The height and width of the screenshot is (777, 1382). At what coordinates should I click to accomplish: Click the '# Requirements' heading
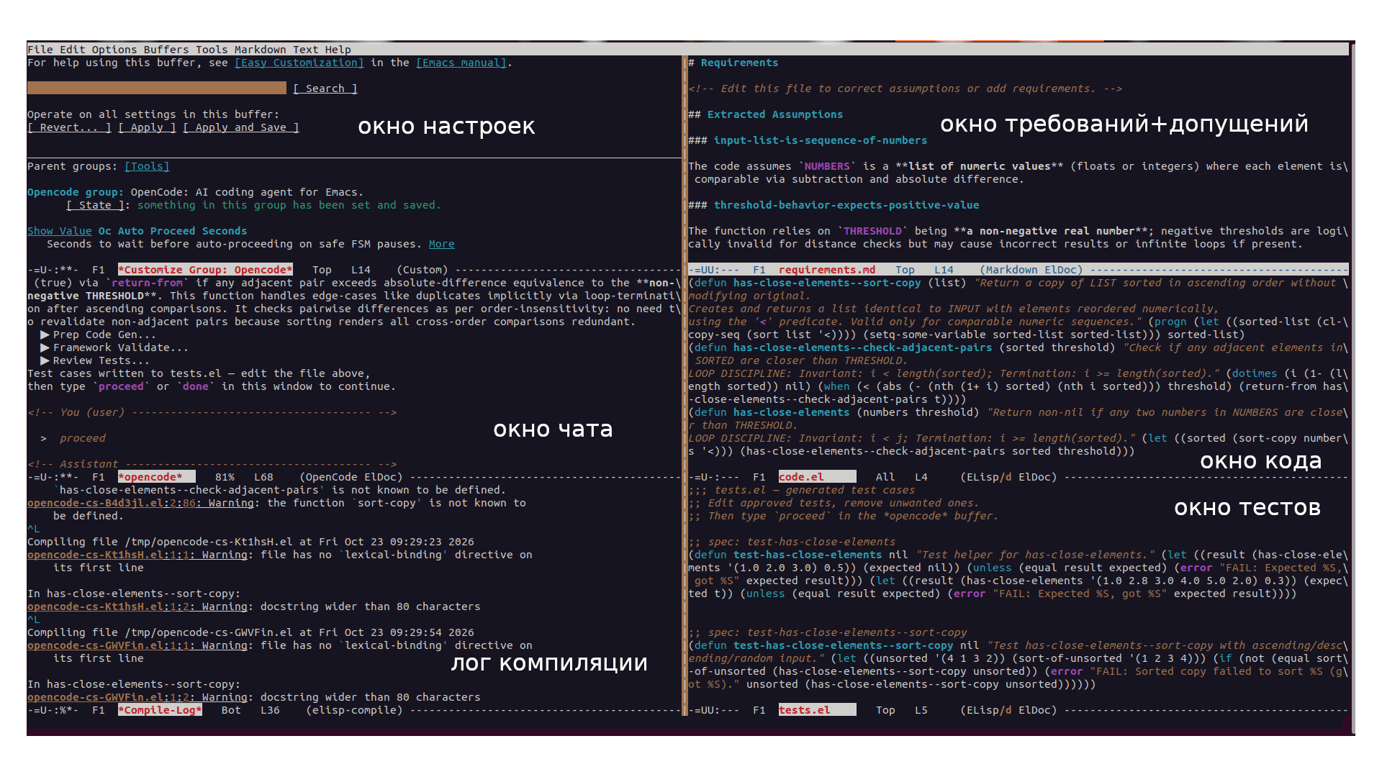click(x=733, y=63)
